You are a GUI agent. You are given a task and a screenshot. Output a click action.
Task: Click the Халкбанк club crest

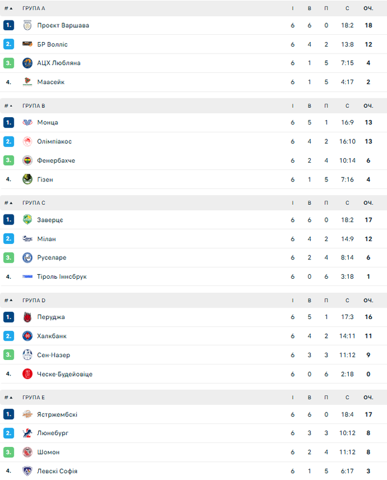27,336
